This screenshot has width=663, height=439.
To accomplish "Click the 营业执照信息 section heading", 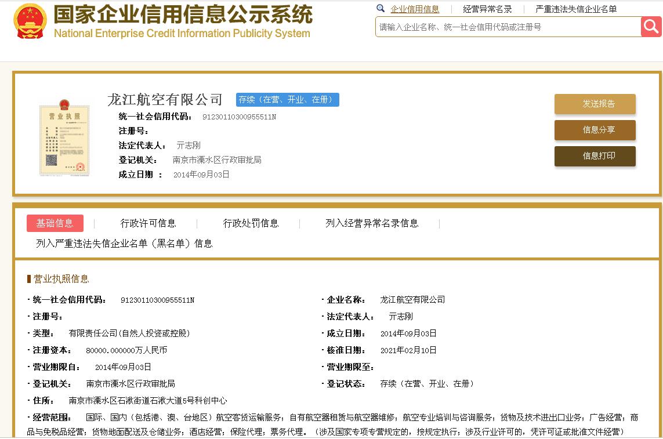I will point(61,279).
